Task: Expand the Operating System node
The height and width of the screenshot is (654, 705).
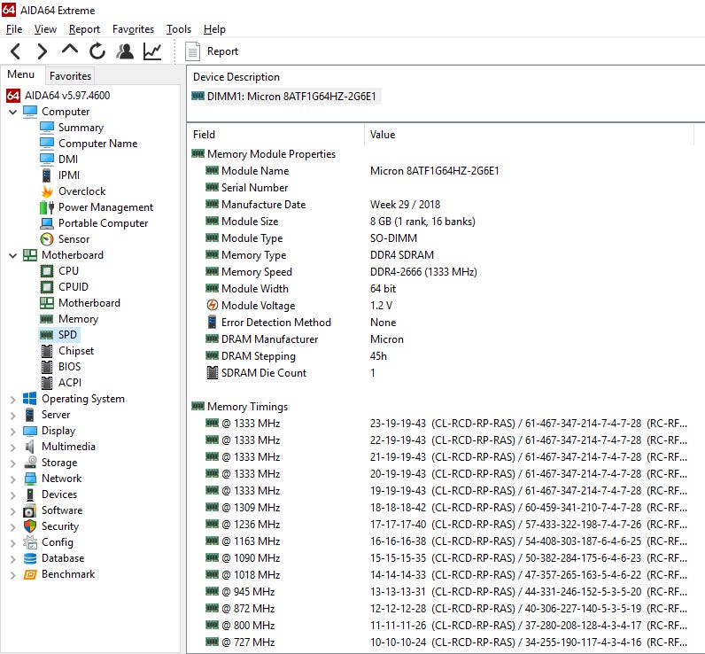Action: tap(12, 399)
